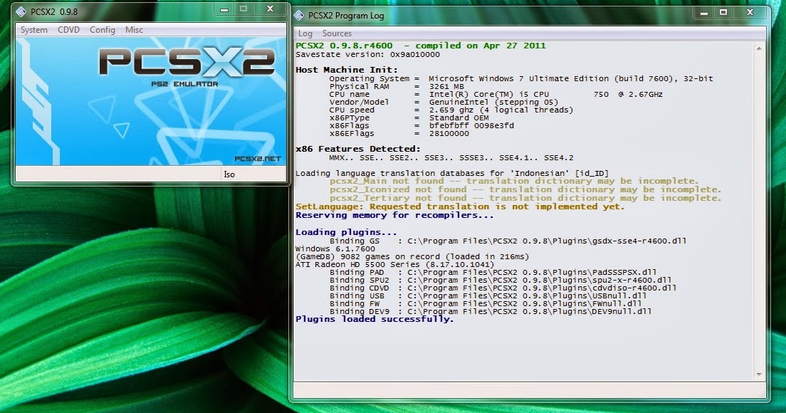Viewport: 786px width, 413px height.
Task: Minimize the PCSX2 Program Log window
Action: tap(704, 13)
